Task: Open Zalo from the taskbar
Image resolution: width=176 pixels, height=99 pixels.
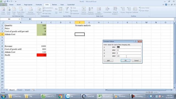Action: click(x=72, y=96)
